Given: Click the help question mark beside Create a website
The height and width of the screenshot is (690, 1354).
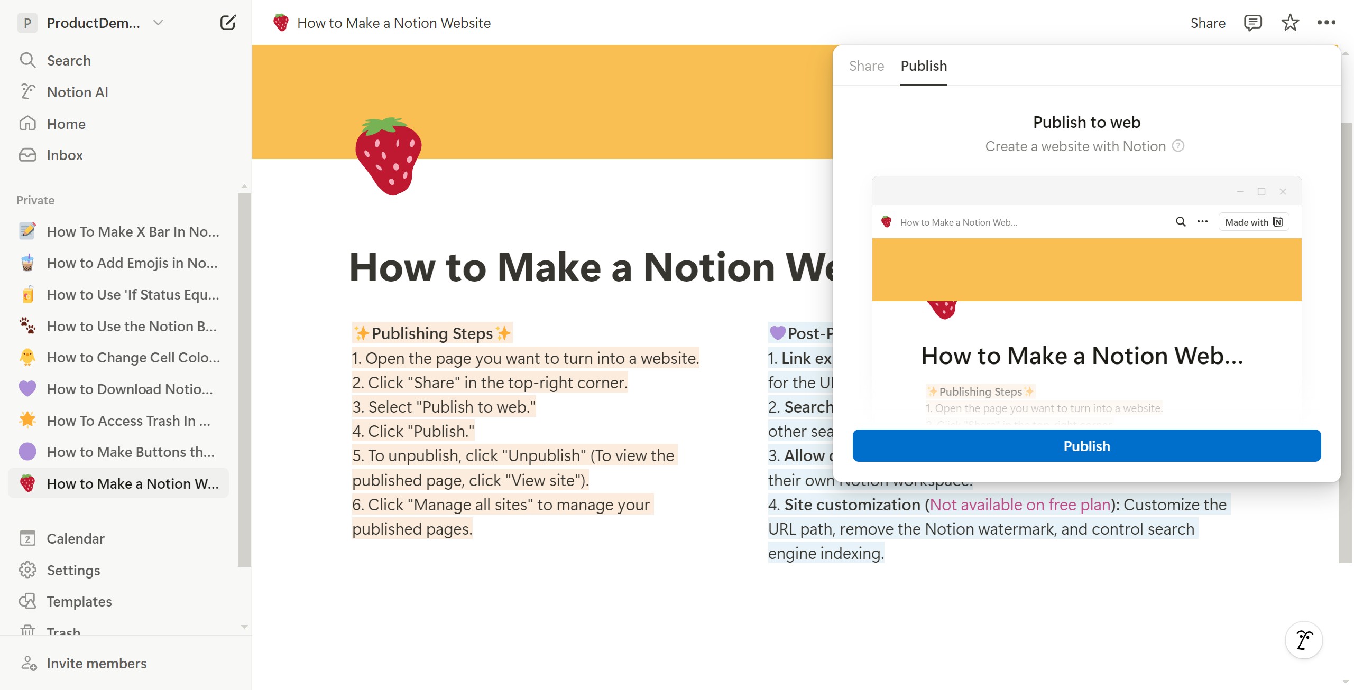Looking at the screenshot, I should [x=1178, y=146].
